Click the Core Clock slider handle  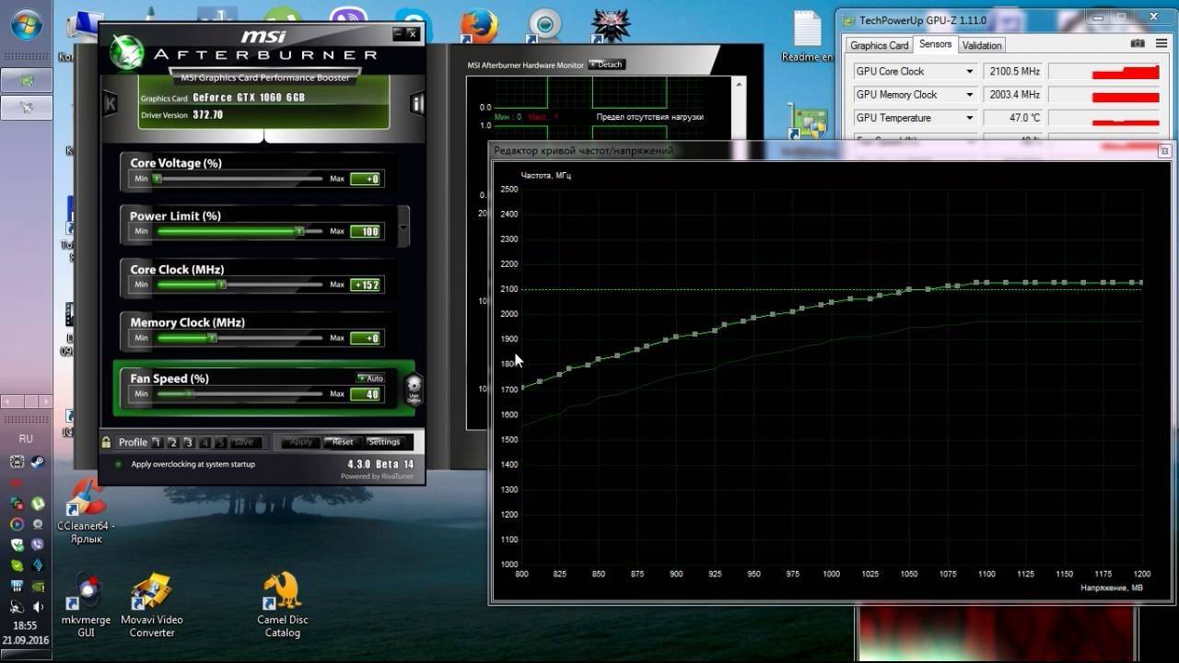coord(221,285)
